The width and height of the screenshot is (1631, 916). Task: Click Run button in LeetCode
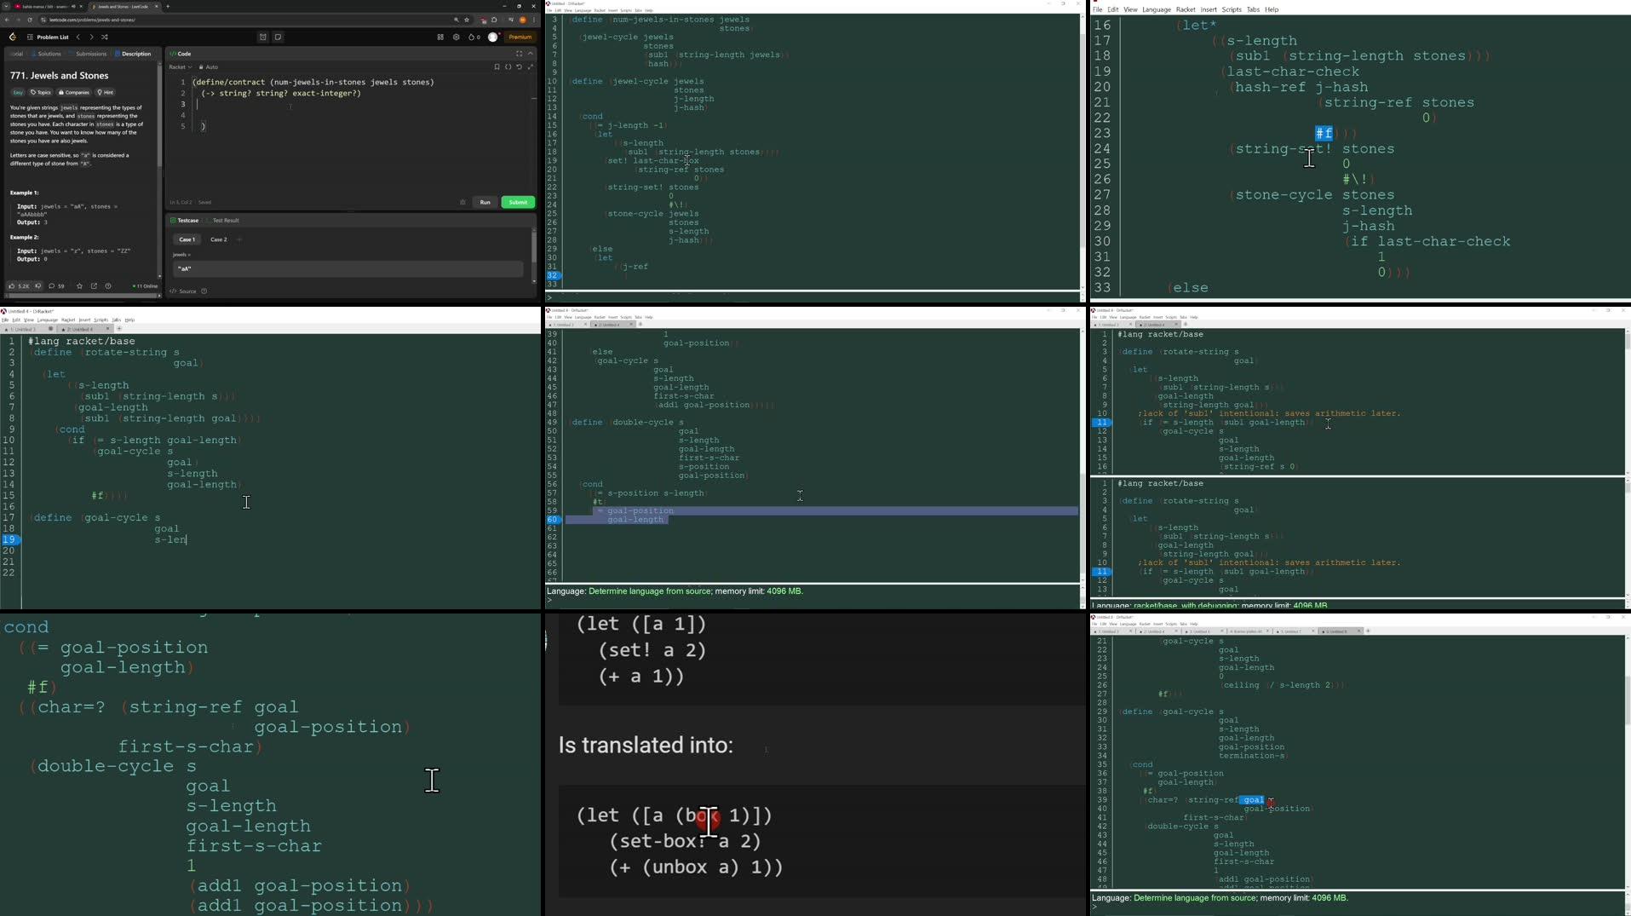(x=485, y=202)
